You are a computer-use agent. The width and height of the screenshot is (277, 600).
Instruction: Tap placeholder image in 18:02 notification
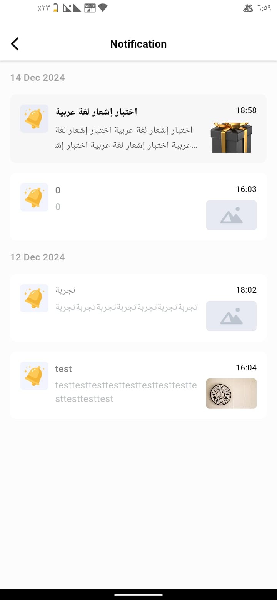[x=231, y=316]
